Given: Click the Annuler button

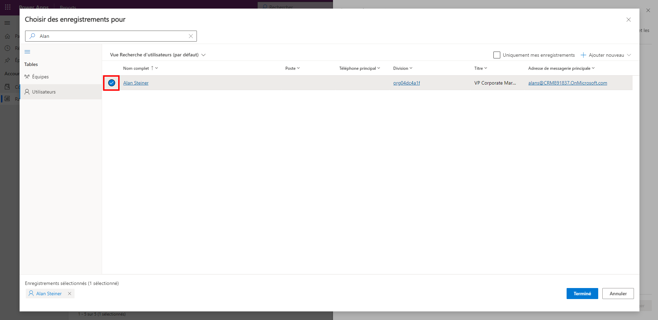Looking at the screenshot, I should tap(618, 294).
